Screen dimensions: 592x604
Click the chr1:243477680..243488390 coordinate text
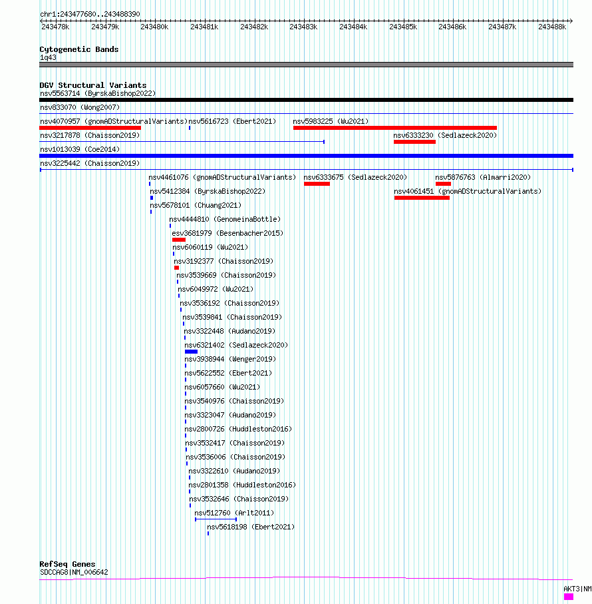(x=90, y=14)
